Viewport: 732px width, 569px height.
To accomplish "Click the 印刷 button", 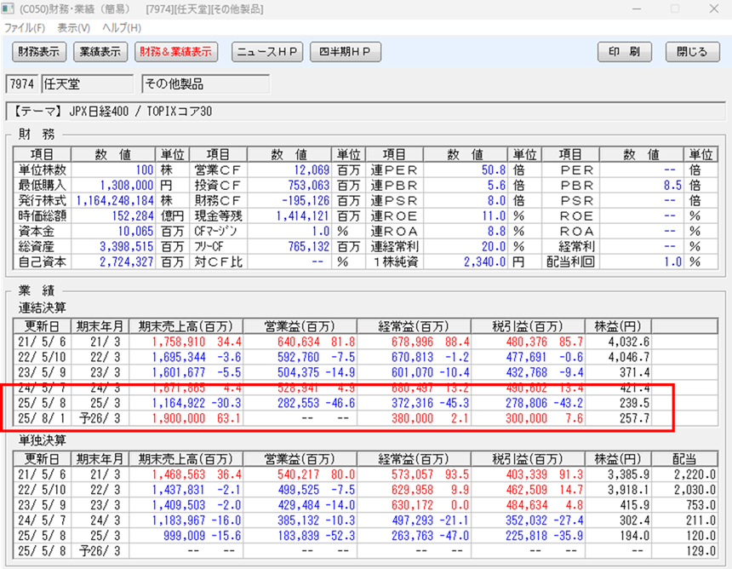I will coord(625,51).
